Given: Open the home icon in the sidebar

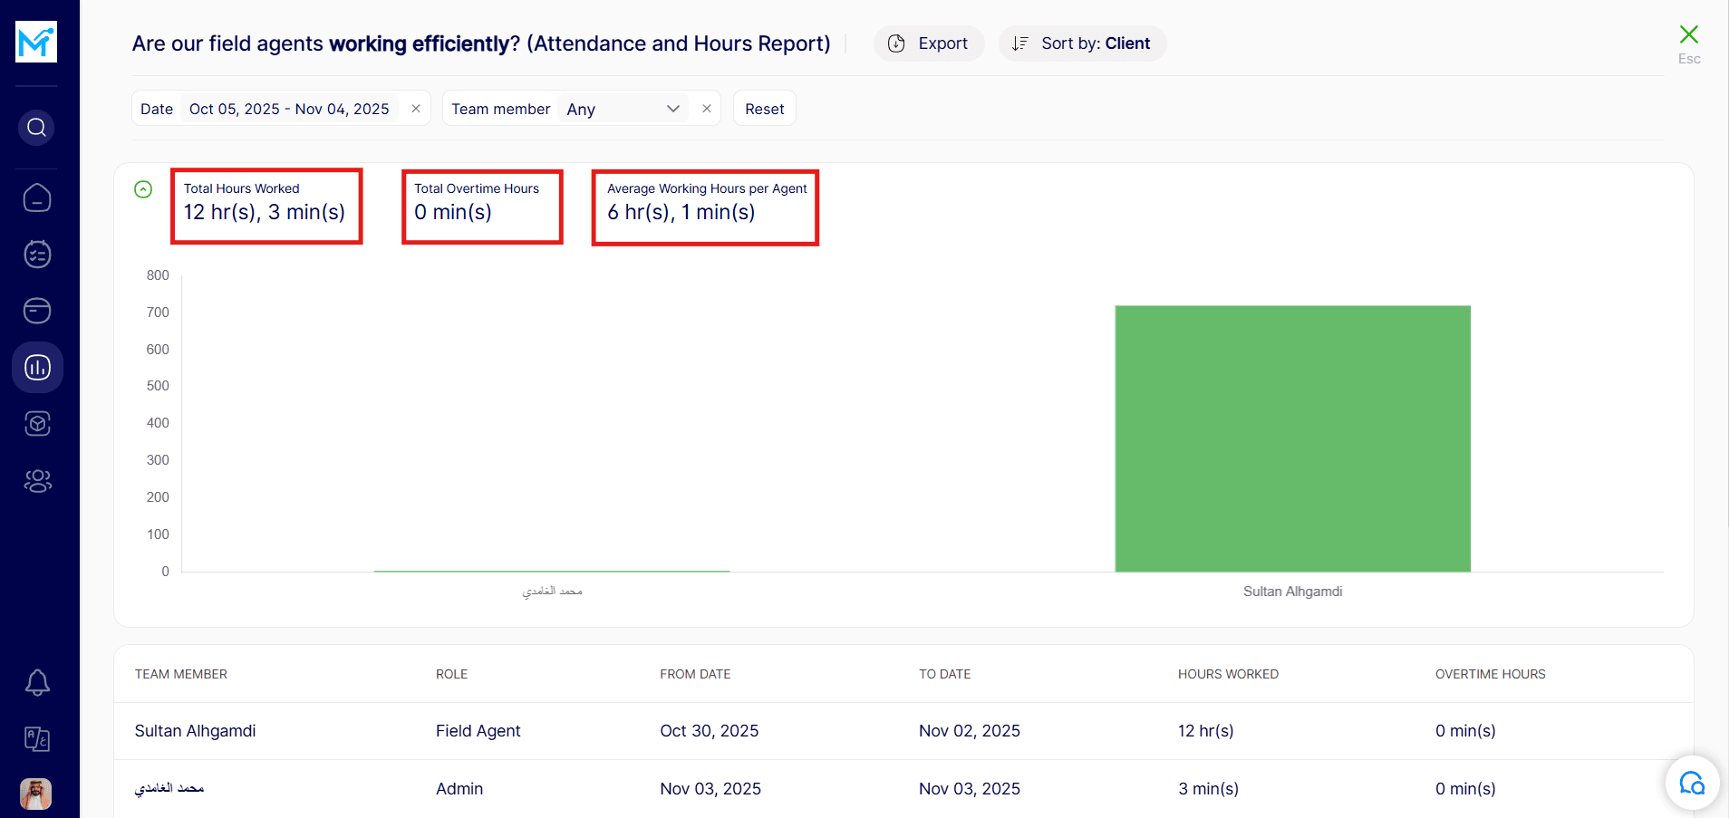Looking at the screenshot, I should (37, 197).
